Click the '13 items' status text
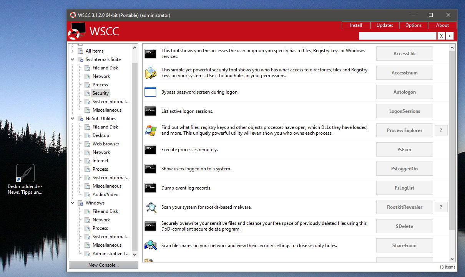The height and width of the screenshot is (277, 465). pos(447,267)
